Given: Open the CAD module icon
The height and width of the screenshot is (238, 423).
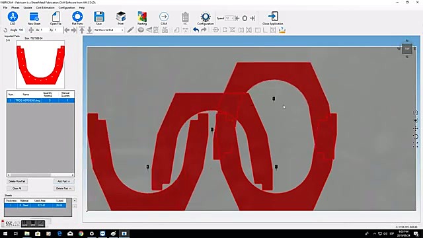Looking at the screenshot, I should [x=13, y=17].
